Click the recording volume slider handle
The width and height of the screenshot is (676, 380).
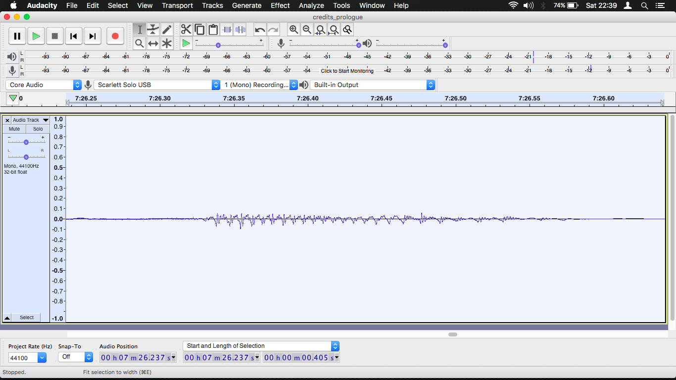click(358, 45)
